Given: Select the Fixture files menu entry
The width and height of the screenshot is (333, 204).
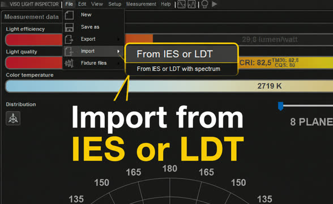Looking at the screenshot, I should click(93, 63).
